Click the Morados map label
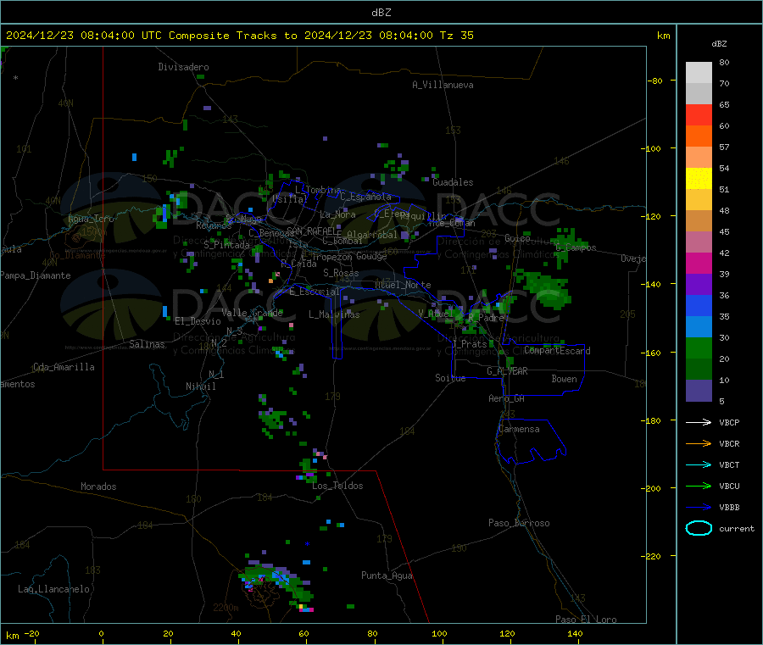 click(98, 487)
